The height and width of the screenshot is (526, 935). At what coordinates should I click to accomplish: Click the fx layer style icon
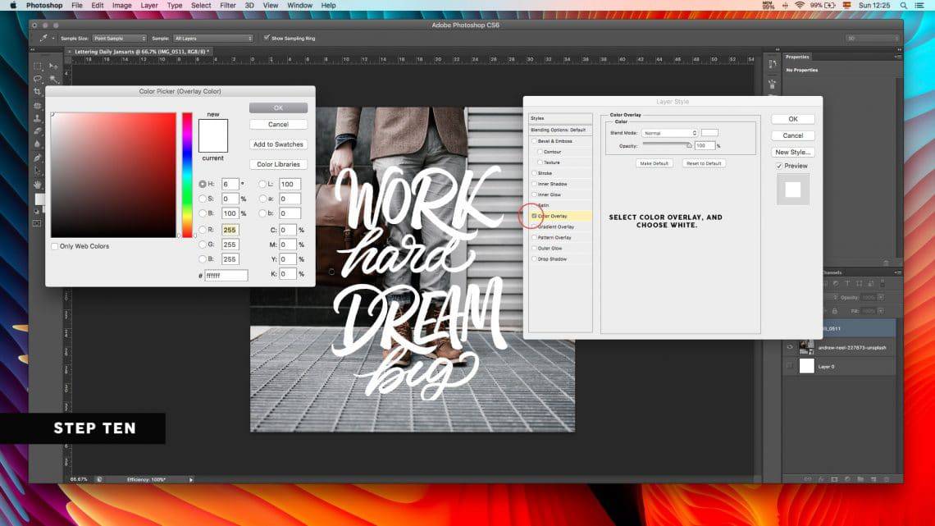(821, 479)
